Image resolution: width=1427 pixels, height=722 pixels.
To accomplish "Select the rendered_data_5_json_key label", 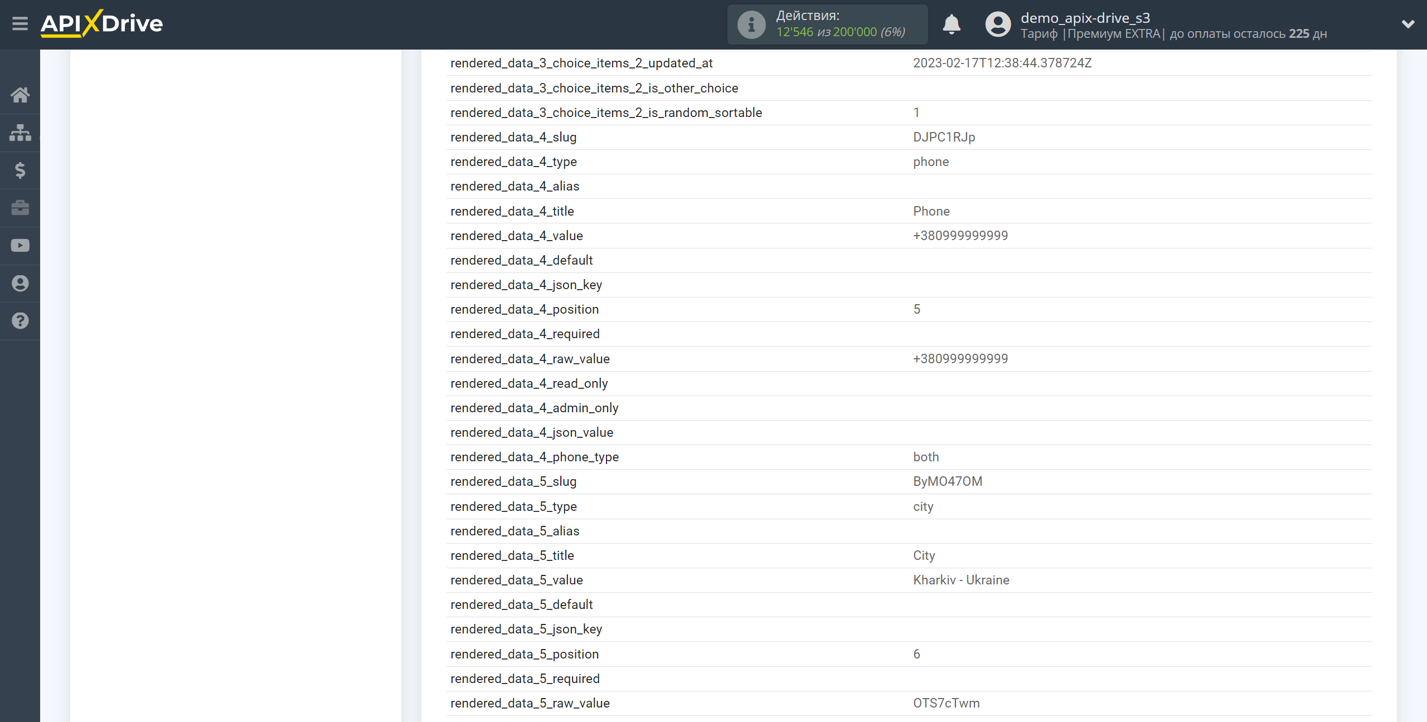I will 526,629.
